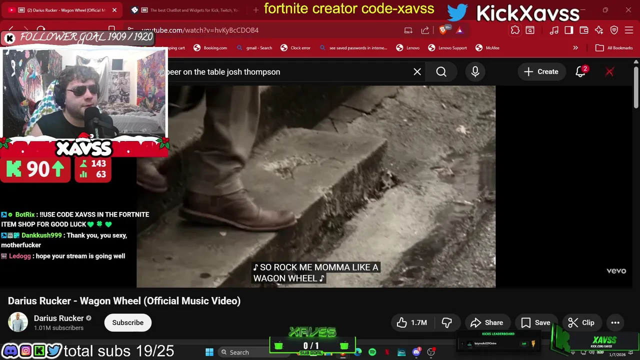Open YouTube notifications bell

pyautogui.click(x=581, y=71)
